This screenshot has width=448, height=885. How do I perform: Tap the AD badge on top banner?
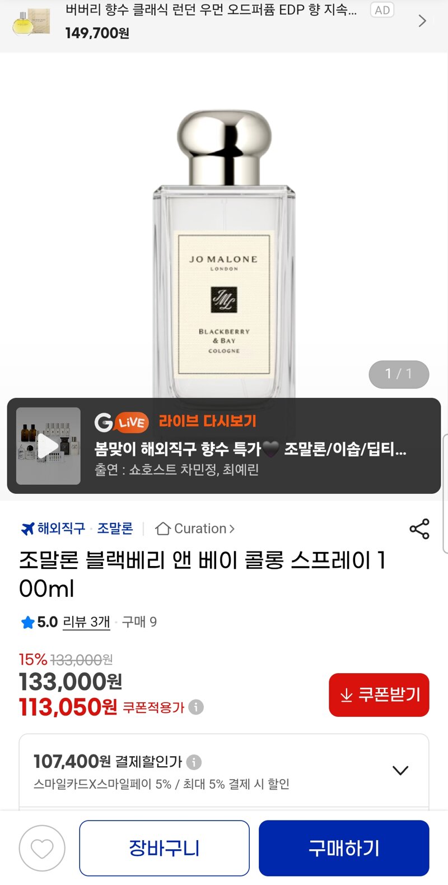pyautogui.click(x=382, y=10)
